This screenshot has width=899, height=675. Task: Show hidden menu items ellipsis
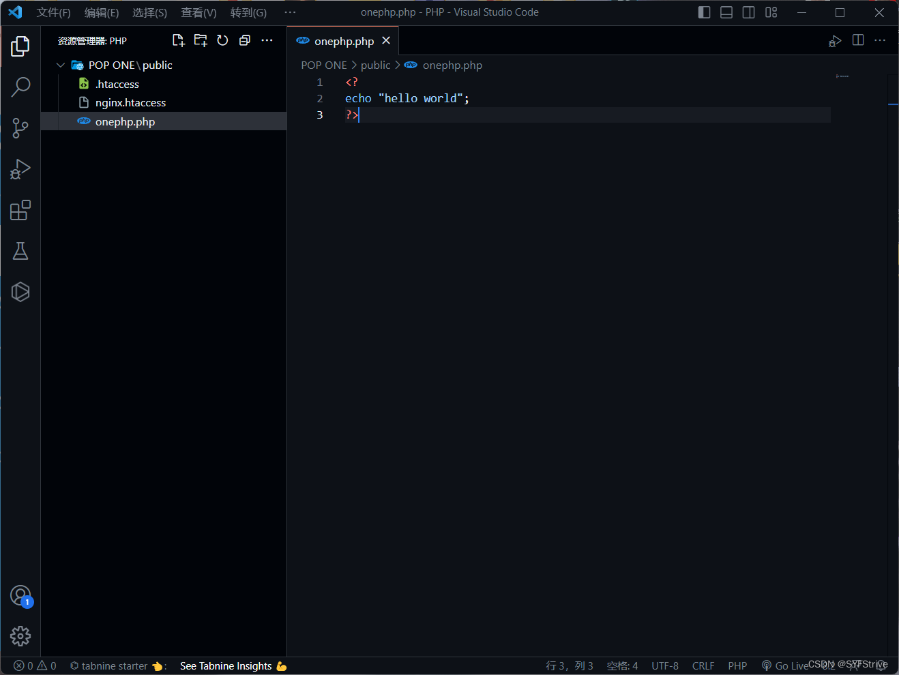(x=290, y=12)
